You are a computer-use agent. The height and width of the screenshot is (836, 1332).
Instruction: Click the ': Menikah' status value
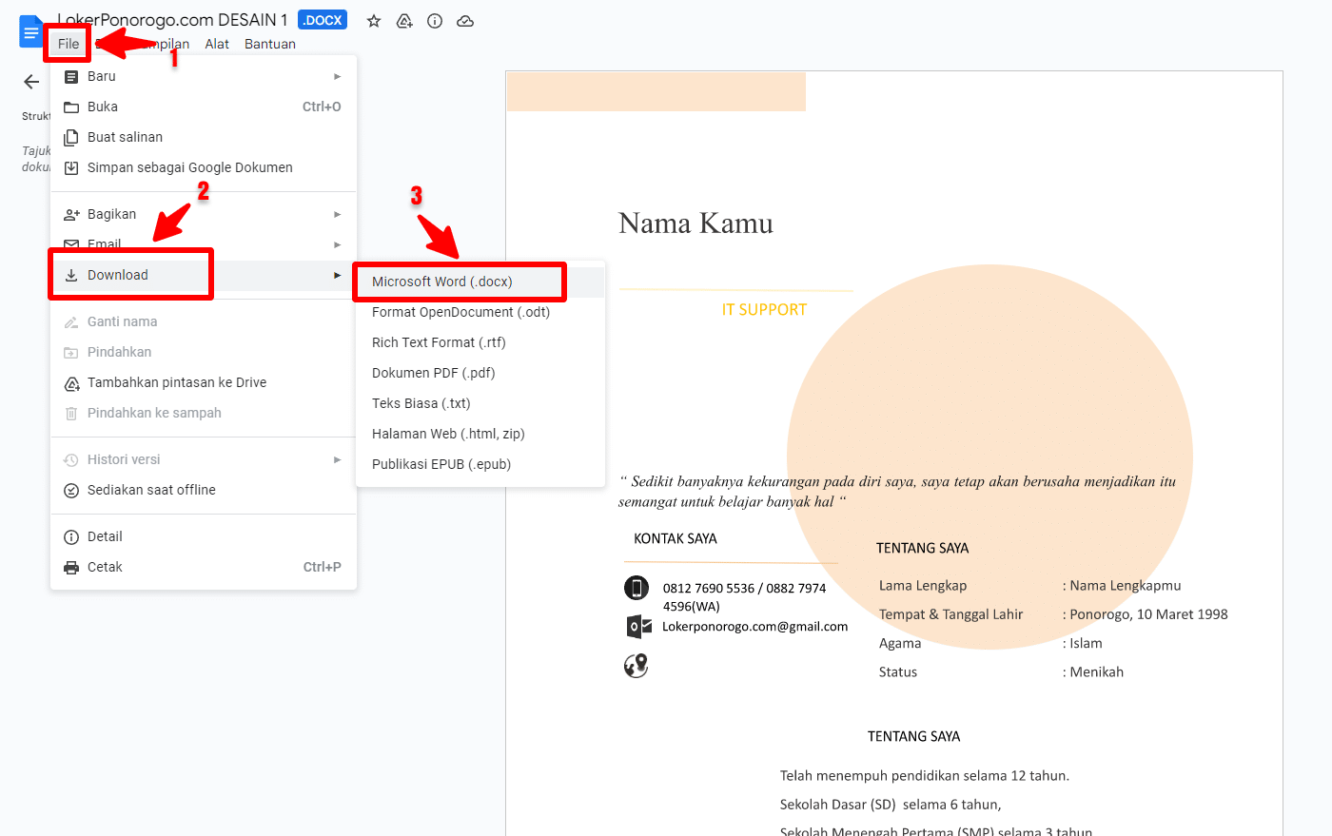click(x=1093, y=671)
